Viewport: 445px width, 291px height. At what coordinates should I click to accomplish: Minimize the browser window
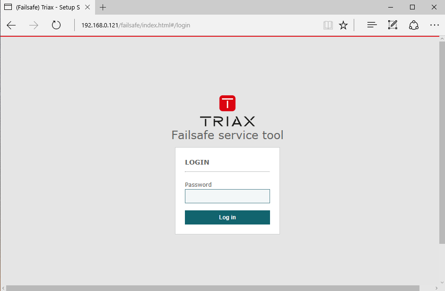click(x=391, y=8)
